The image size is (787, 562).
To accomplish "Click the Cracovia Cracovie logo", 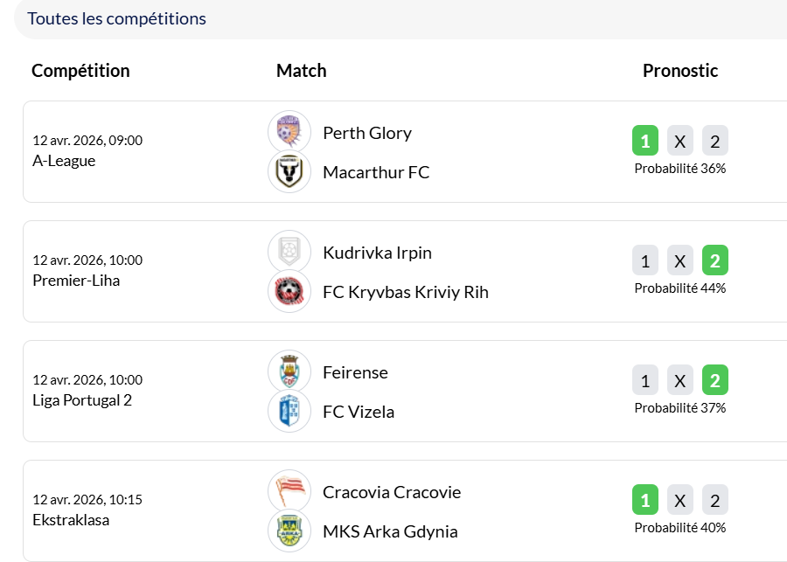I will (x=289, y=491).
